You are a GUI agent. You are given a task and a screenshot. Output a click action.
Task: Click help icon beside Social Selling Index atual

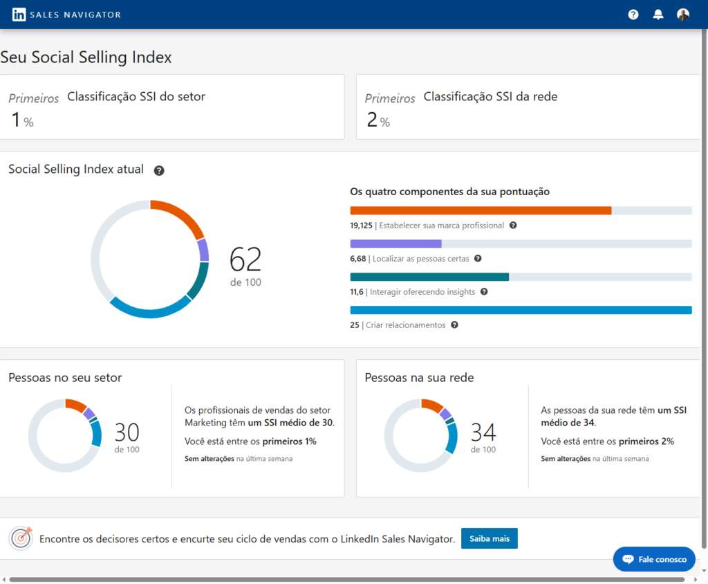(159, 170)
